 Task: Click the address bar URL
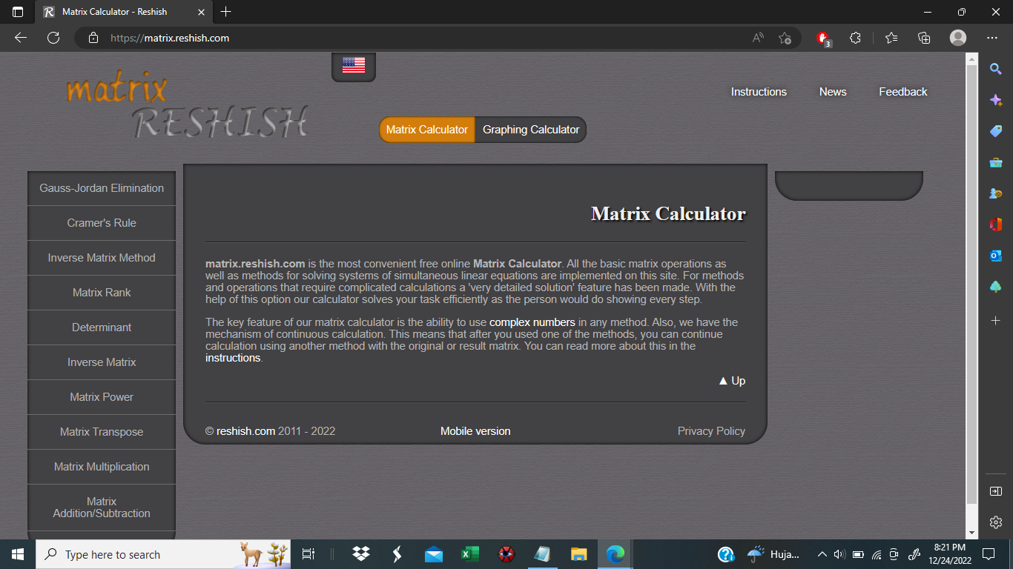(170, 38)
